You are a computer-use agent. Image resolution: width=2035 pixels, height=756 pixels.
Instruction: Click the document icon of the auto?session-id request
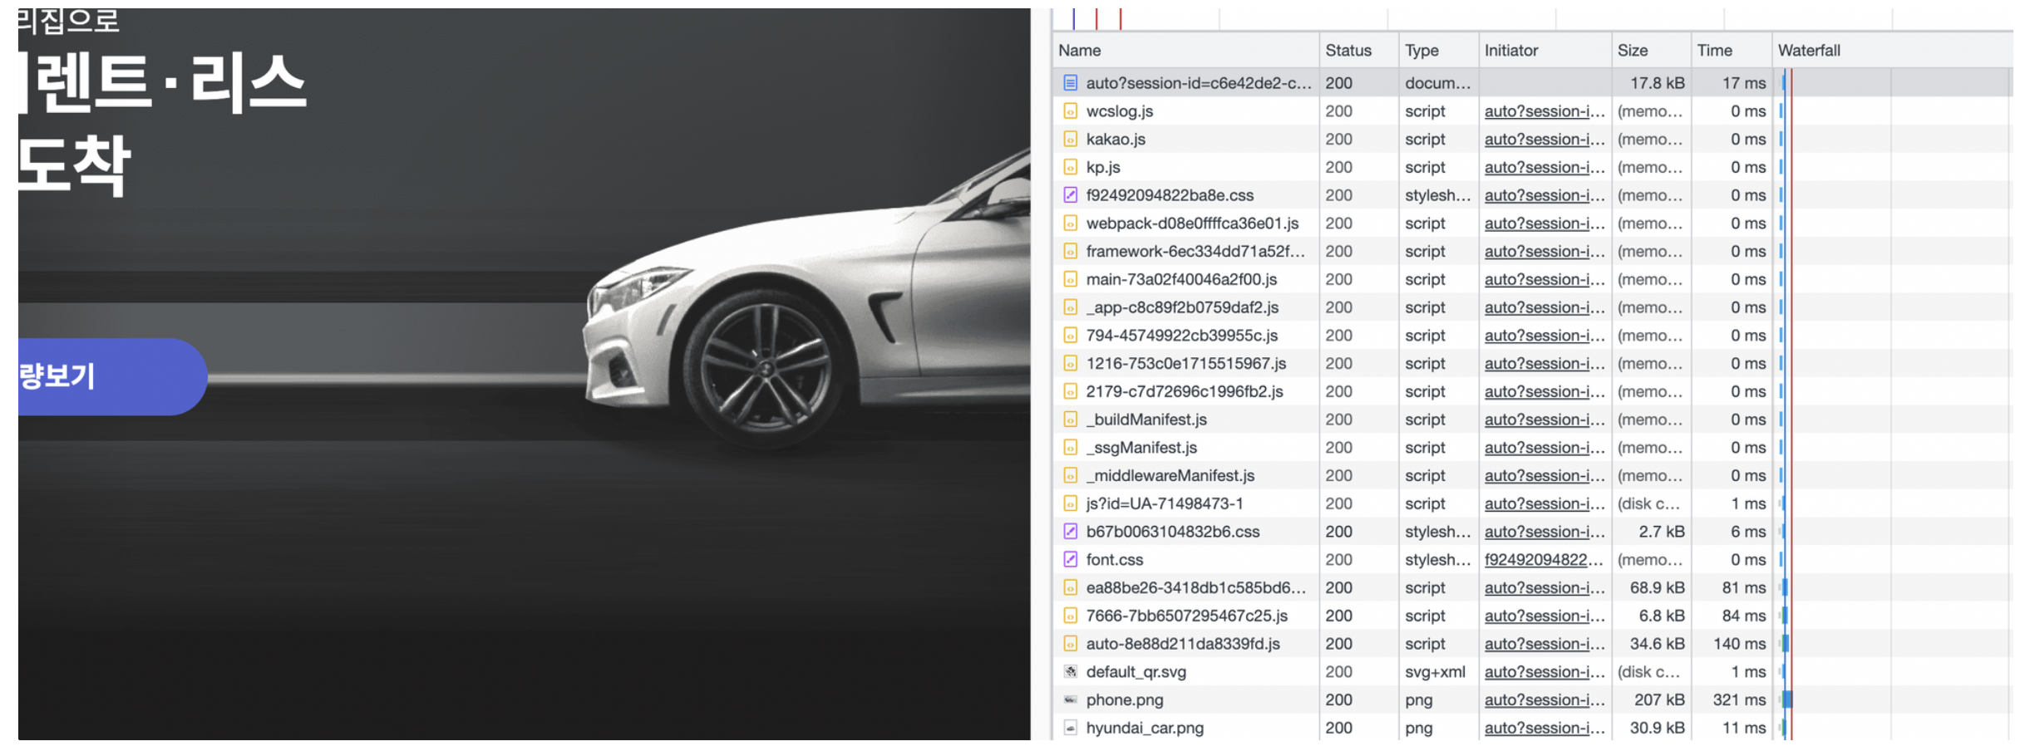click(x=1070, y=83)
